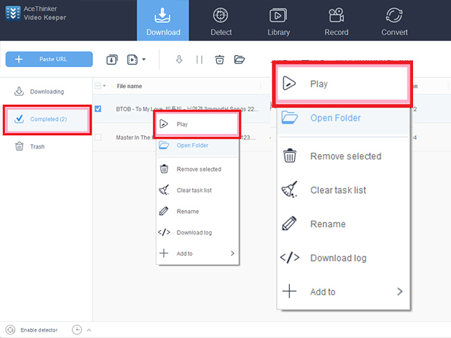Click the batch download icon in toolbar

coord(112,59)
